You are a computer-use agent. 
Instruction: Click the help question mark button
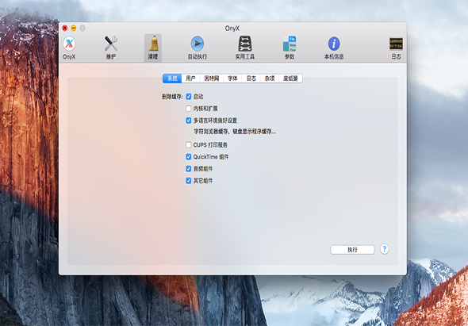coord(385,249)
